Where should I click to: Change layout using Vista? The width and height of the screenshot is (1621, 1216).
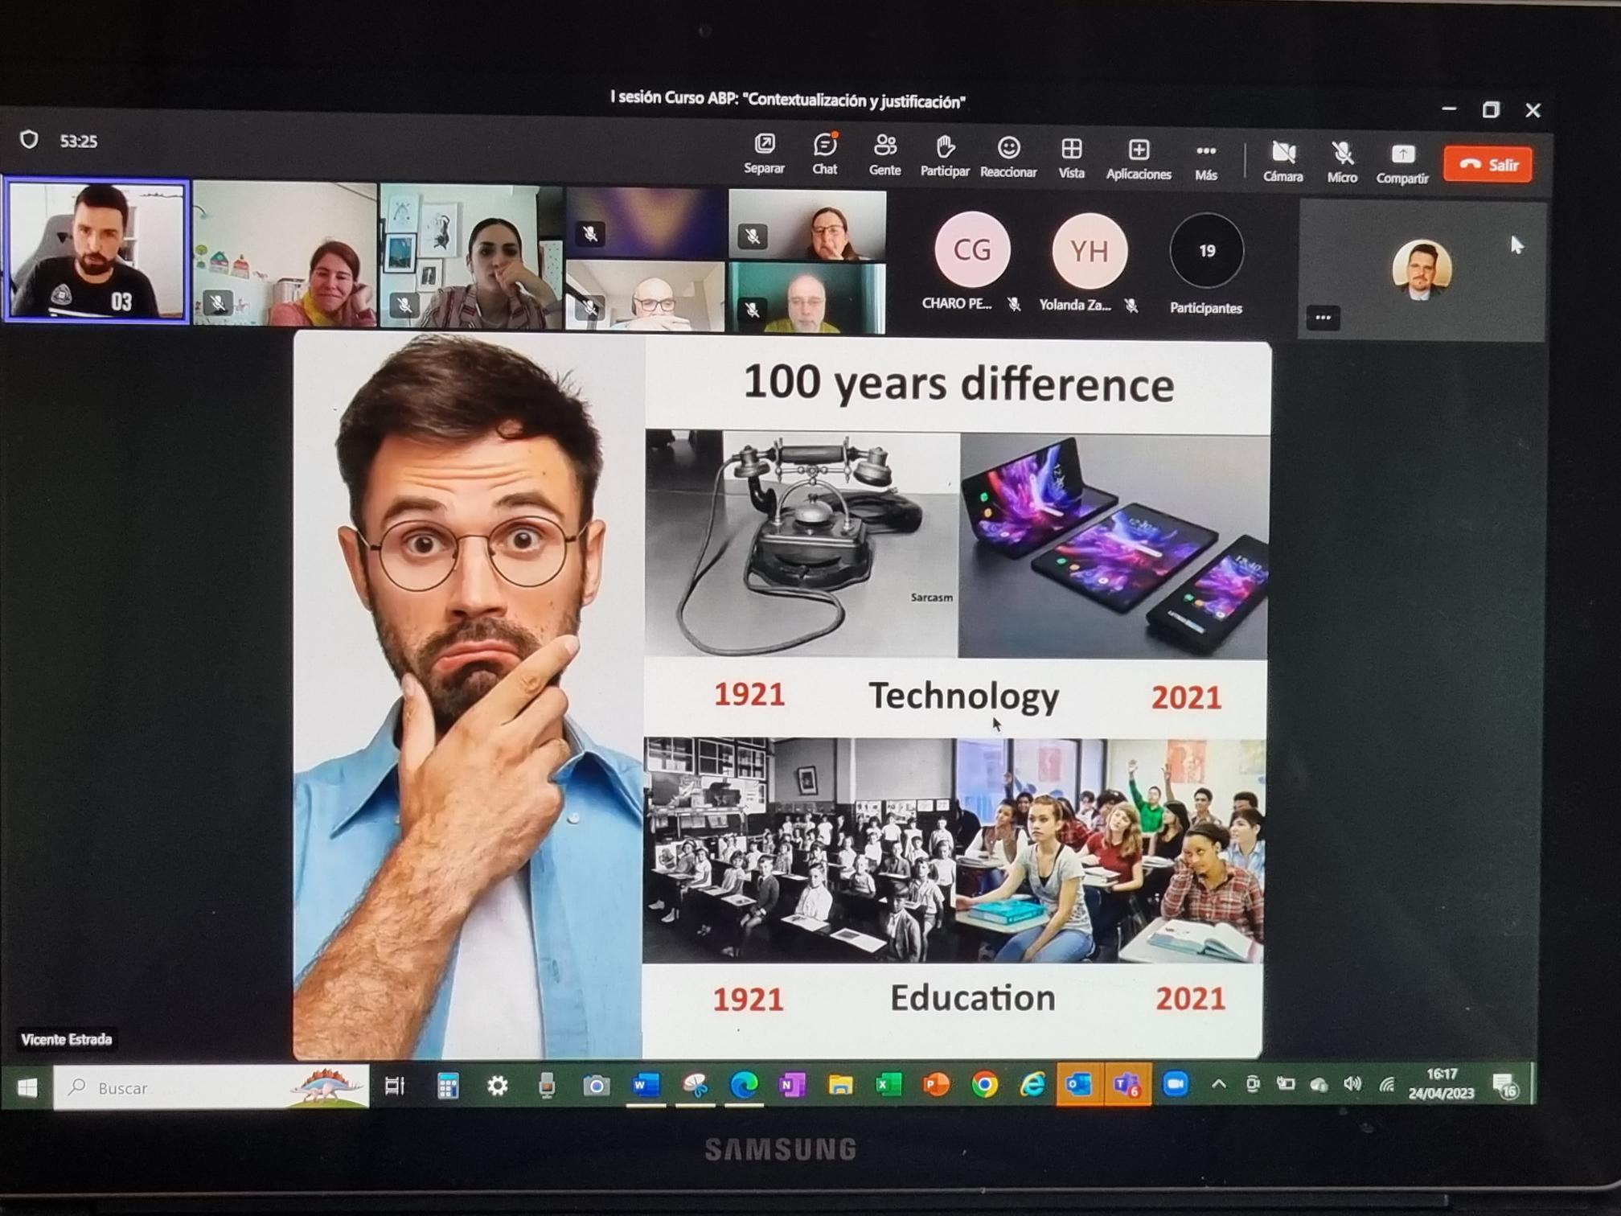click(1071, 158)
